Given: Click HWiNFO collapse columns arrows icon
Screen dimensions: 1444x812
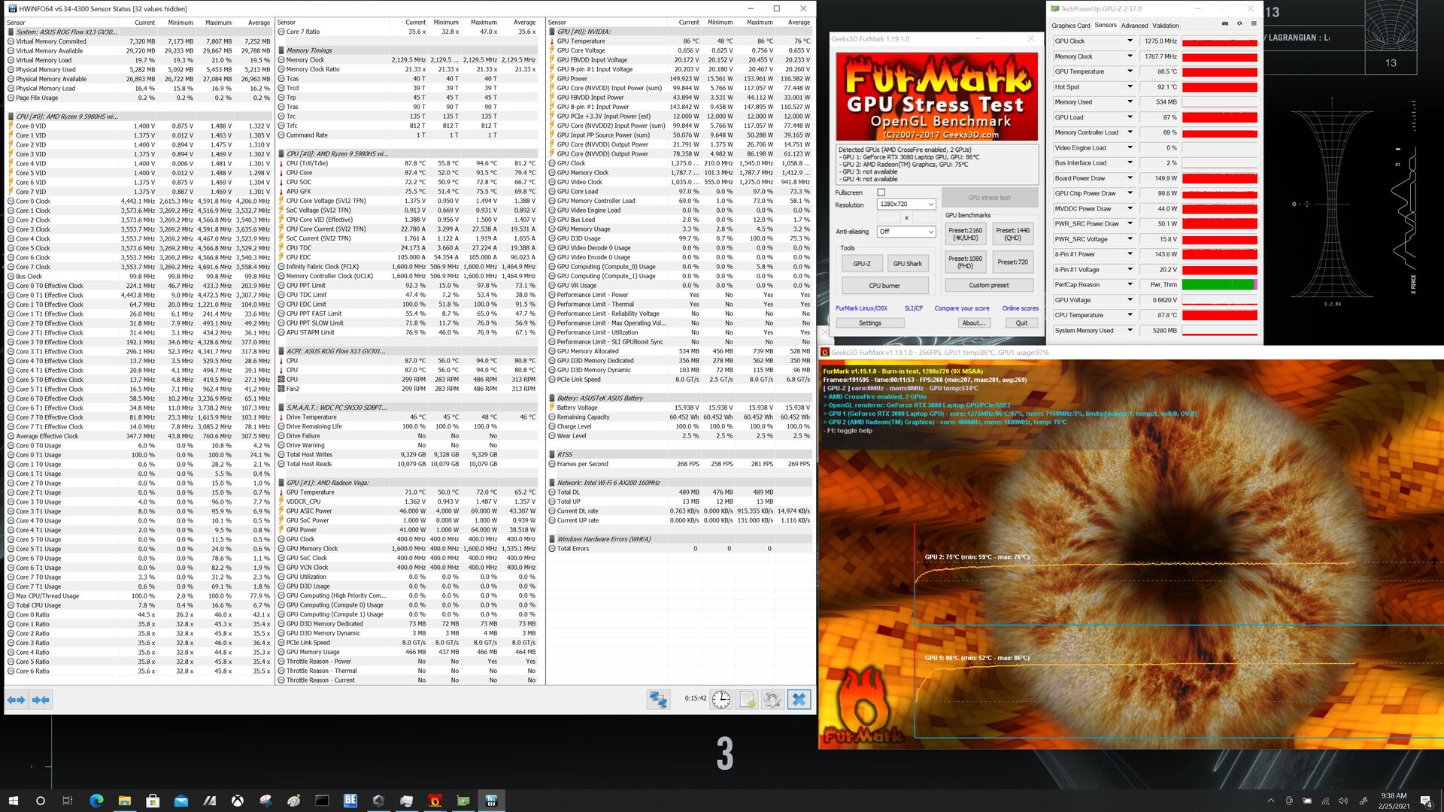Looking at the screenshot, I should click(x=41, y=700).
